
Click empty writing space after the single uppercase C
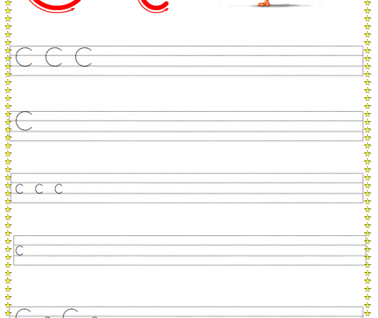pos(198,126)
